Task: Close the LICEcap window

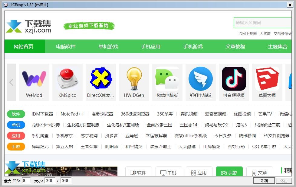Action: 290,5
